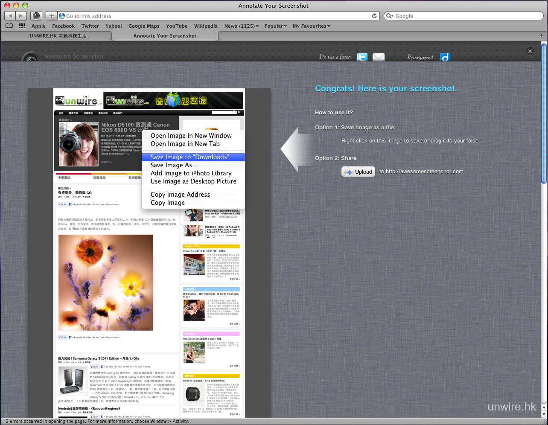Click the Google search field
Image resolution: width=548 pixels, height=425 pixels.
(x=465, y=16)
